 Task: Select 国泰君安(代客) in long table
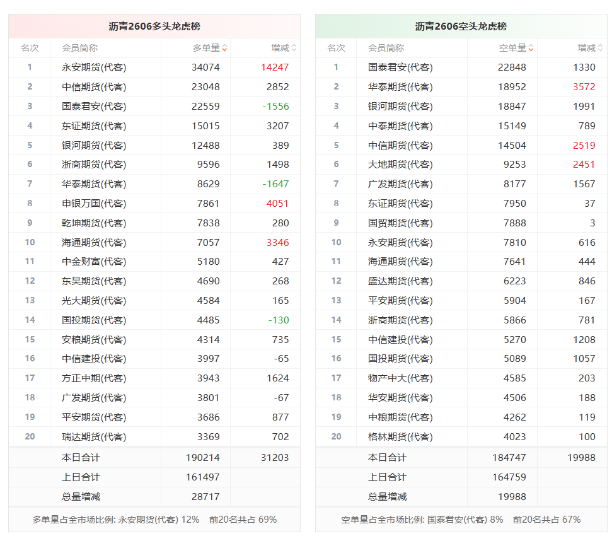pos(94,106)
